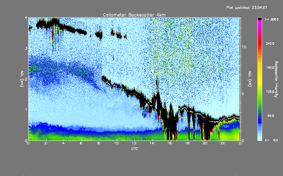Viewport: 283px width, 176px height.
Task: Click the "<= 0.0" colorbar minimum label
Action: tap(272, 140)
